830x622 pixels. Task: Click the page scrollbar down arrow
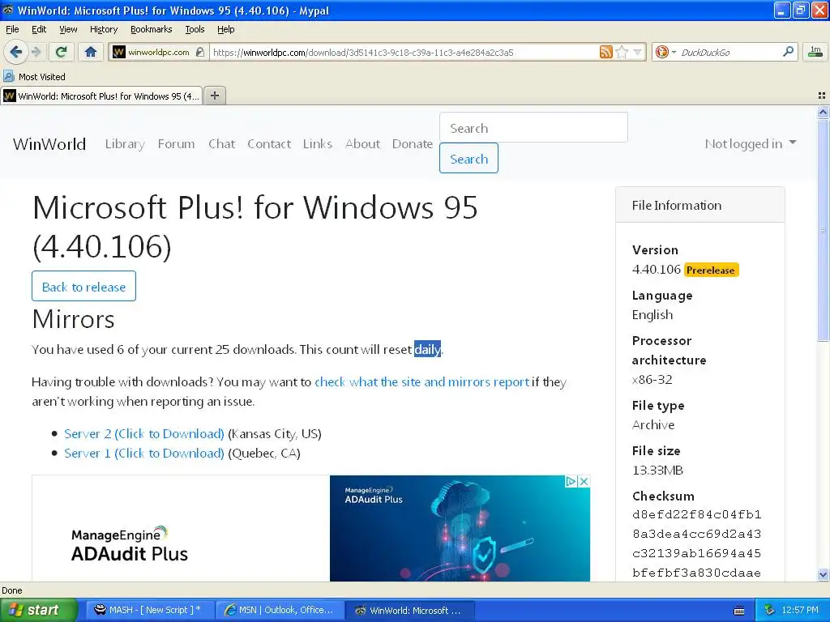(823, 575)
